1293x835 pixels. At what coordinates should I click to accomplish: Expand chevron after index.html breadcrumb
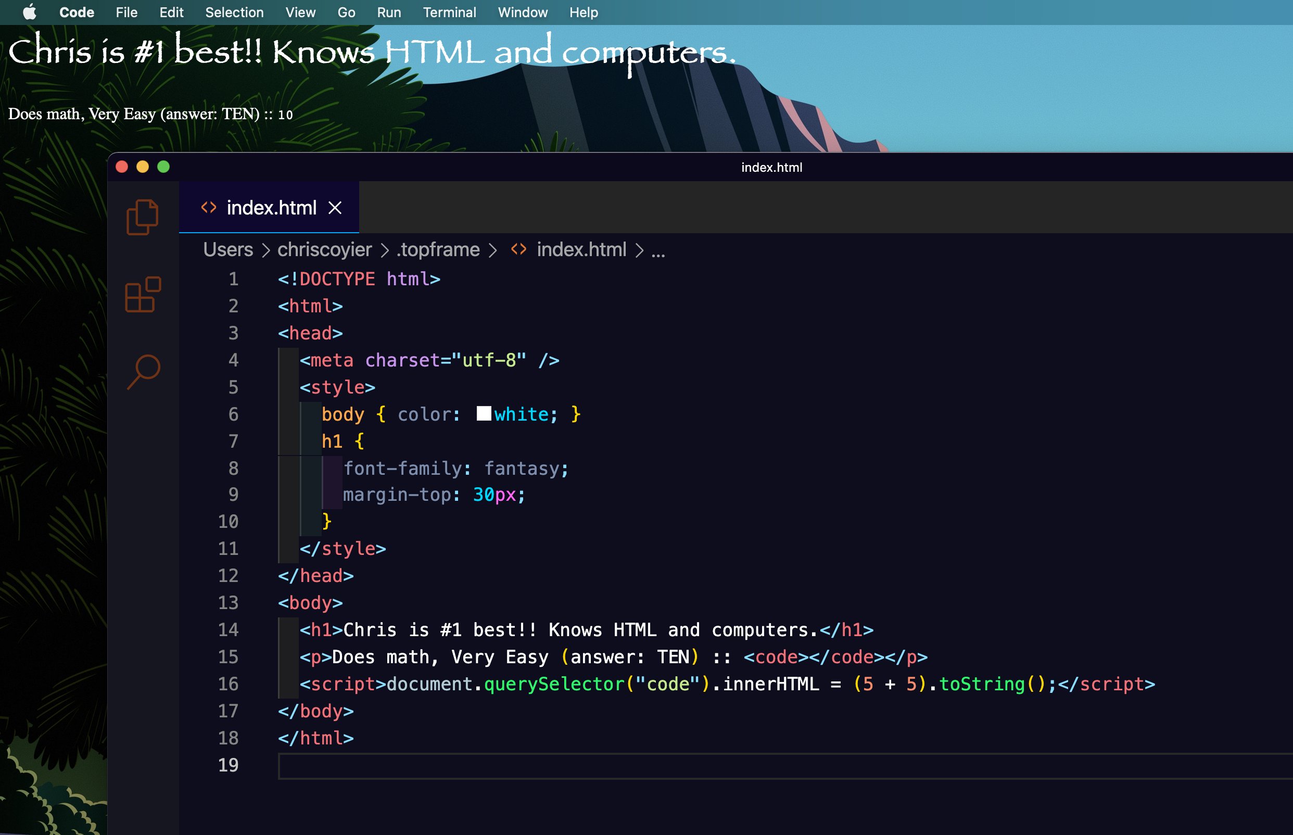click(639, 250)
